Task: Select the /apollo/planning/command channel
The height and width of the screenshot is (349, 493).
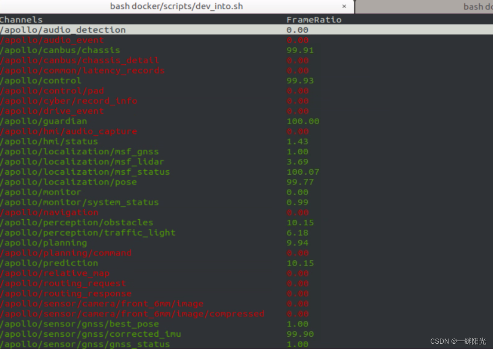Action: (66, 253)
